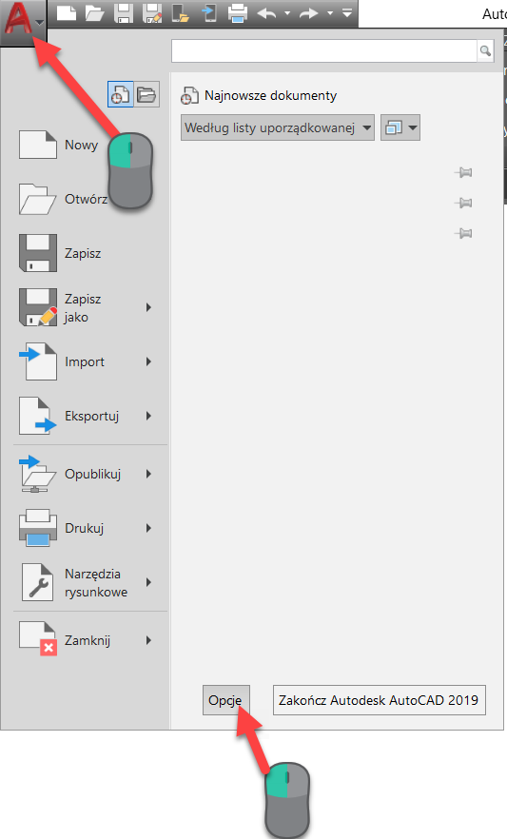Image resolution: width=507 pixels, height=839 pixels.
Task: Click the command search input field
Action: (324, 50)
